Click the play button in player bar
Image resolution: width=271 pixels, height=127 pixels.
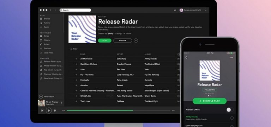pyautogui.click(x=49, y=110)
